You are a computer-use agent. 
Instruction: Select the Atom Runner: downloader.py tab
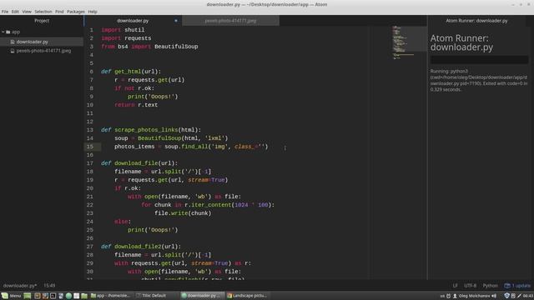pos(476,21)
